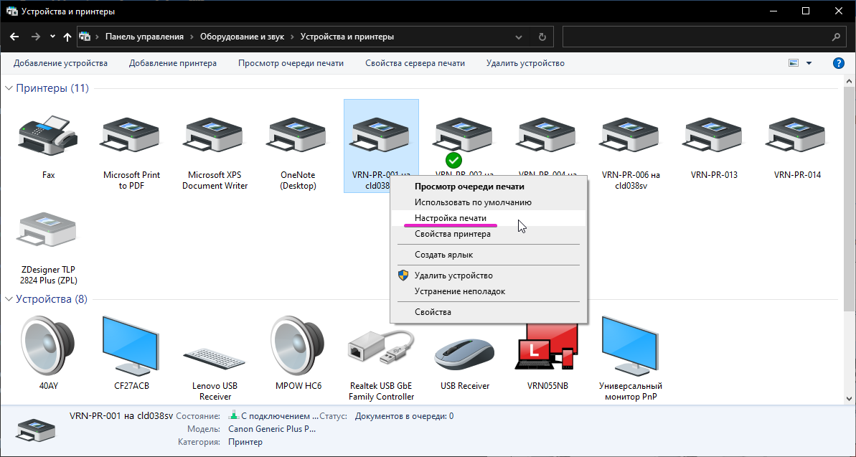
Task: Open the address bar history dropdown
Action: 519,37
